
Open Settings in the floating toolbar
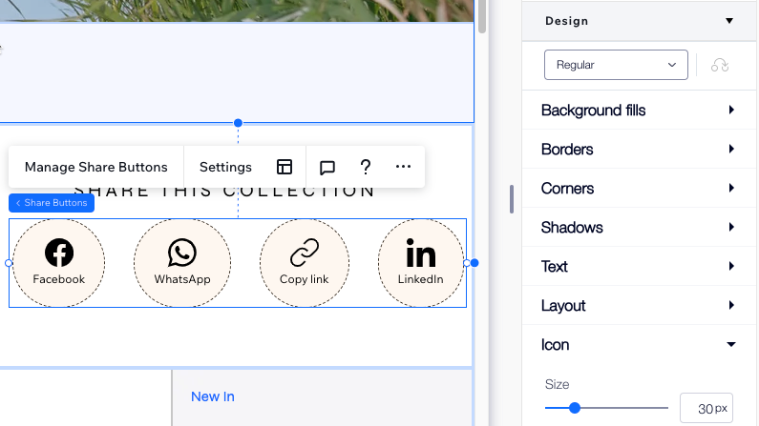click(x=225, y=167)
